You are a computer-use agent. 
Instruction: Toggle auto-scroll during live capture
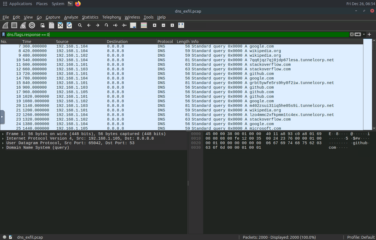(133, 25)
